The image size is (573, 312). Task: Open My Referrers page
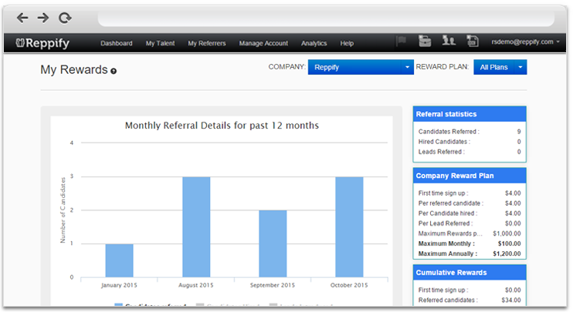point(207,43)
